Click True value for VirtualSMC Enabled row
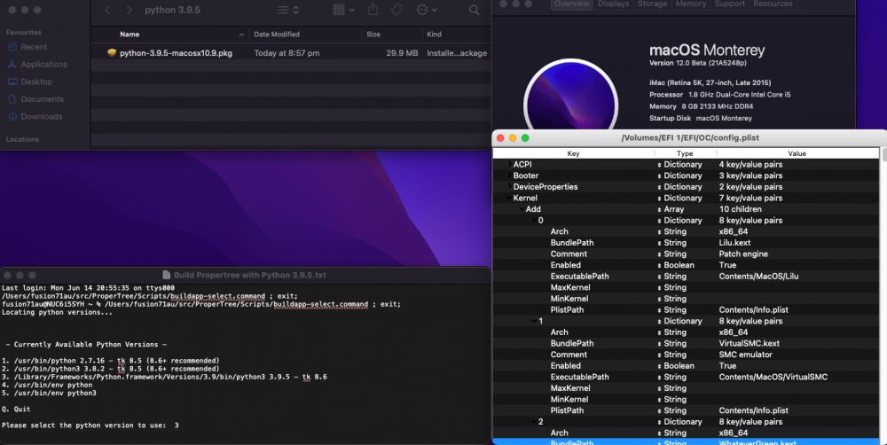The width and height of the screenshot is (887, 445). [727, 366]
